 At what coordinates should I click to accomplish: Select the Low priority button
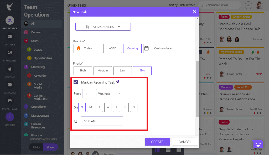point(122,71)
